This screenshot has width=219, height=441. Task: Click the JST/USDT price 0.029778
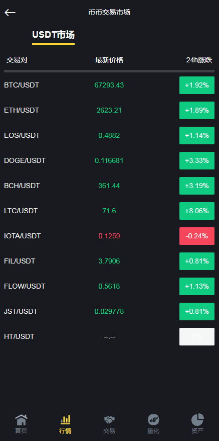point(109,311)
